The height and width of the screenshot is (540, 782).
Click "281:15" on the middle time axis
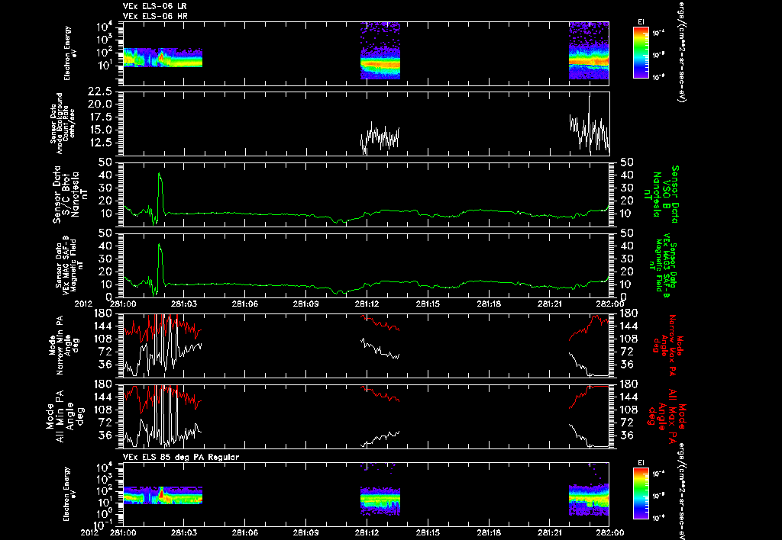pyautogui.click(x=428, y=304)
